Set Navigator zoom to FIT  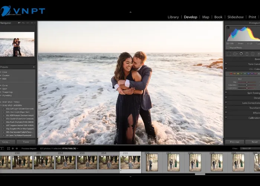tap(19, 23)
